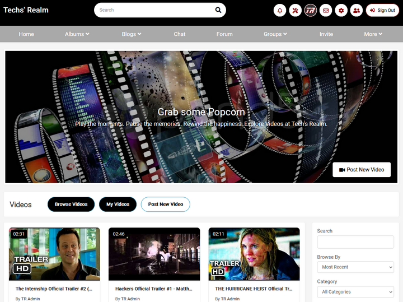The height and width of the screenshot is (302, 403).
Task: Click the outlined Post New Video button
Action: point(166,205)
